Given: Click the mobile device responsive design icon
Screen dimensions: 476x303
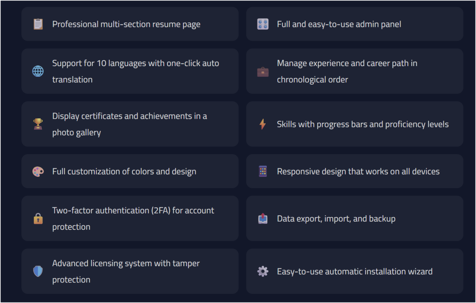Looking at the screenshot, I should coord(263,172).
